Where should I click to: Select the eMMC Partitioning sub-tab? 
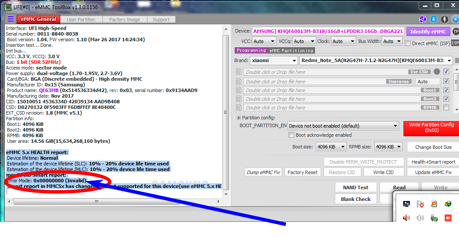click(291, 51)
